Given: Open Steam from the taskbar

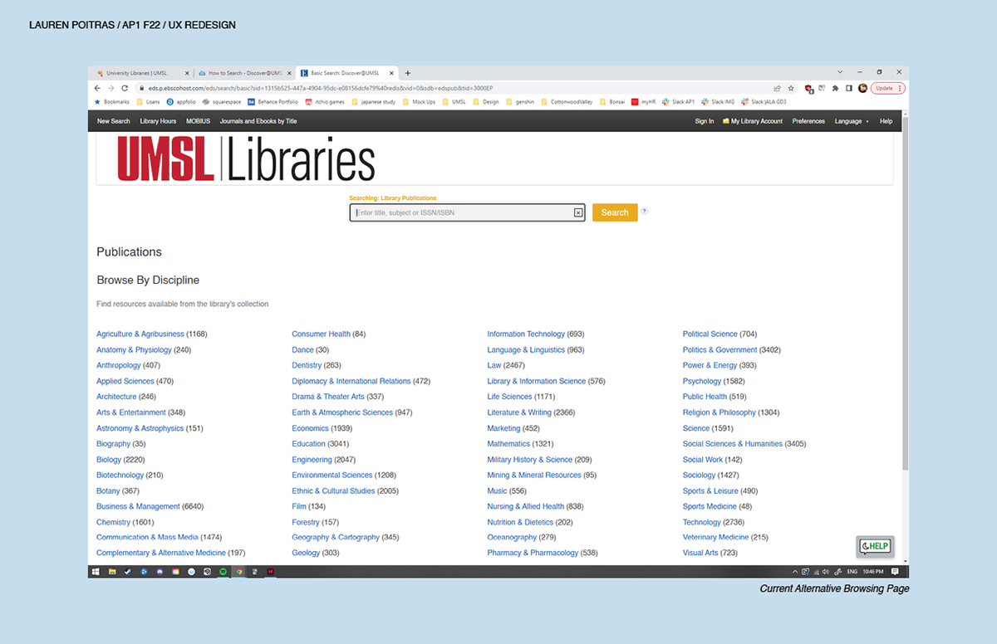Looking at the screenshot, I should 128,572.
